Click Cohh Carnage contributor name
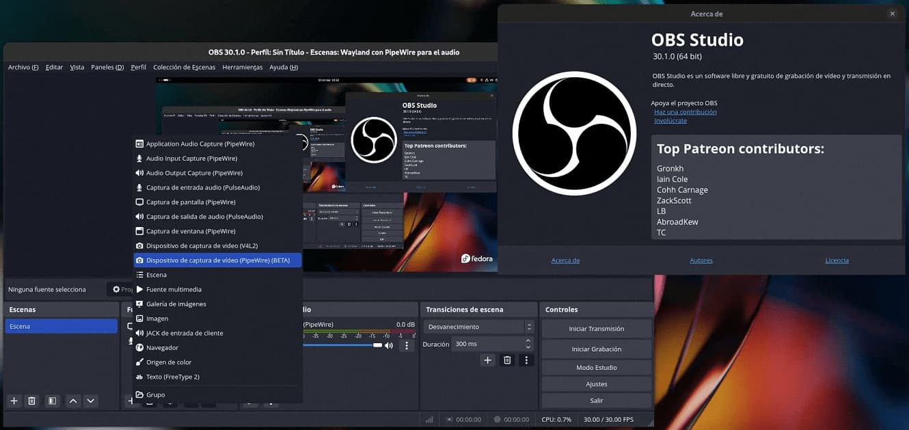Screen dimensions: 909x430 [682, 190]
